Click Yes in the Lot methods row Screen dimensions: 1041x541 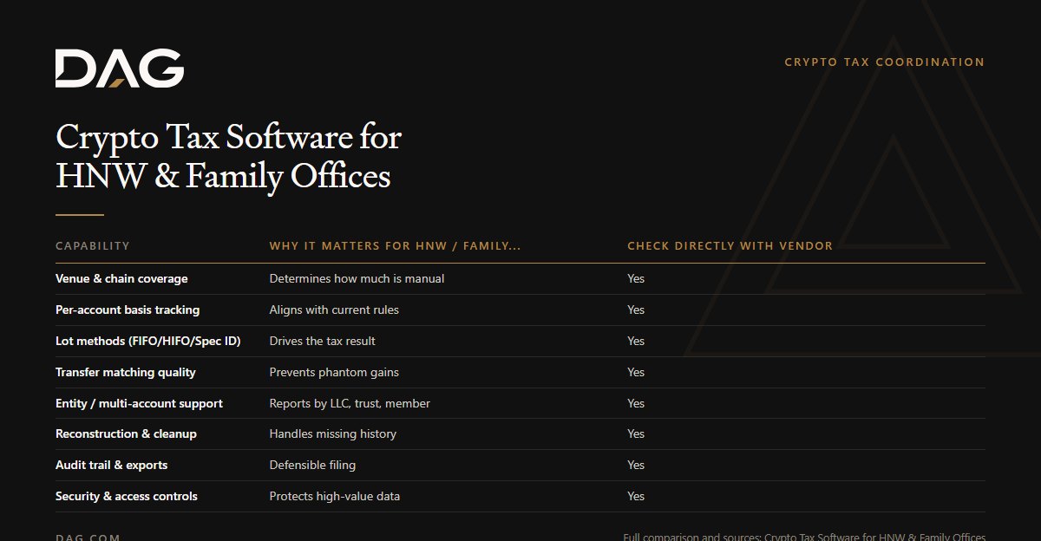pos(636,342)
